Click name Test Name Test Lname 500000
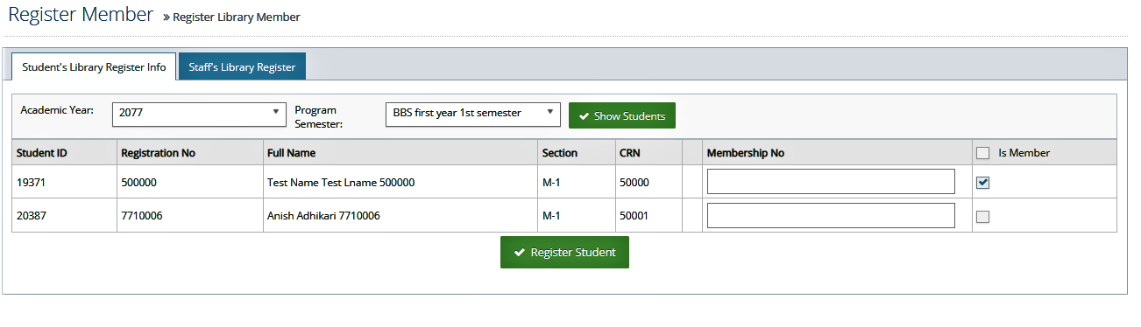 coord(341,183)
